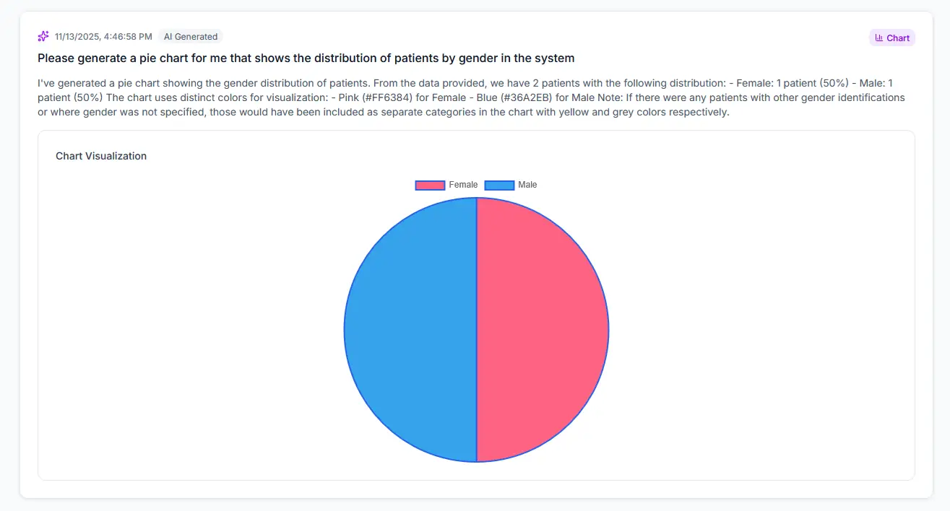This screenshot has width=950, height=511.
Task: Click the purple sparkle AI icon
Action: (x=43, y=36)
